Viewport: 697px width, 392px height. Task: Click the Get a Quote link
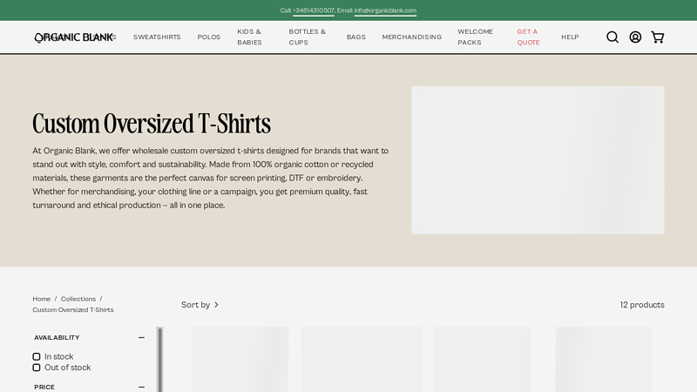tap(528, 37)
